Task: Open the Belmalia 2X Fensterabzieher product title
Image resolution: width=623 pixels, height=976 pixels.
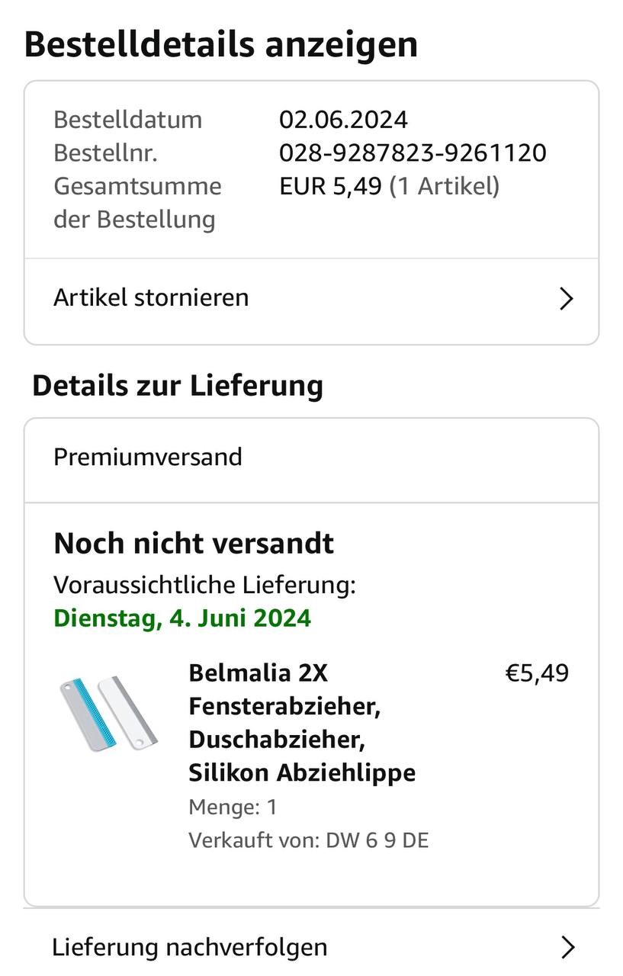Action: click(x=302, y=723)
